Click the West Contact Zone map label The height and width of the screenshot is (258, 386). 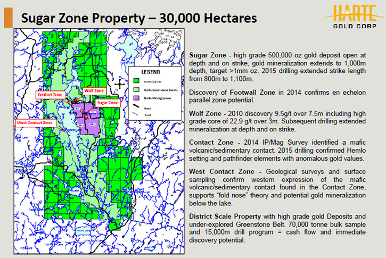tap(36, 123)
